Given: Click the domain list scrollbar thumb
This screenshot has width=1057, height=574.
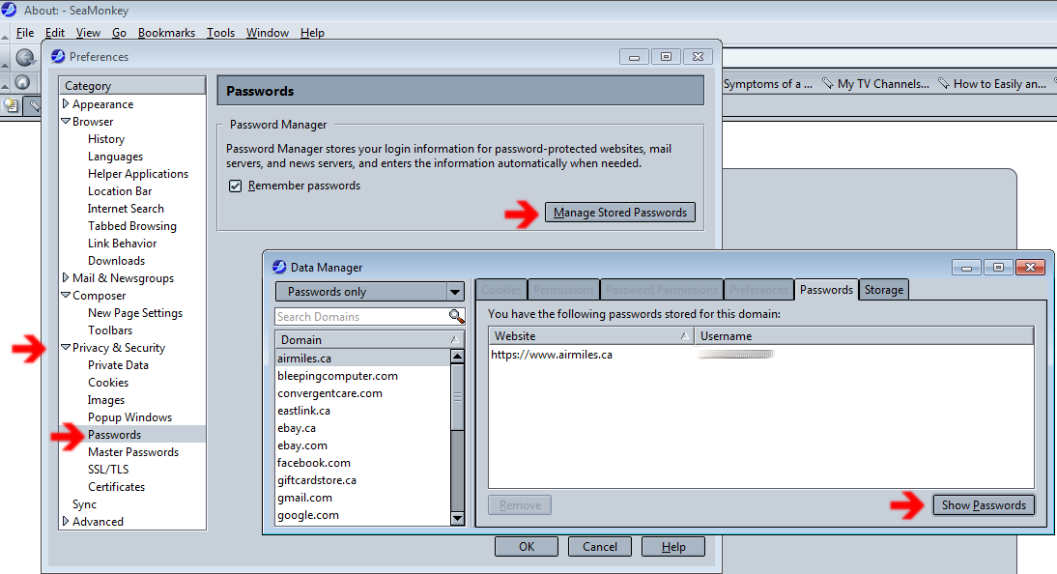Looking at the screenshot, I should pyautogui.click(x=457, y=397).
